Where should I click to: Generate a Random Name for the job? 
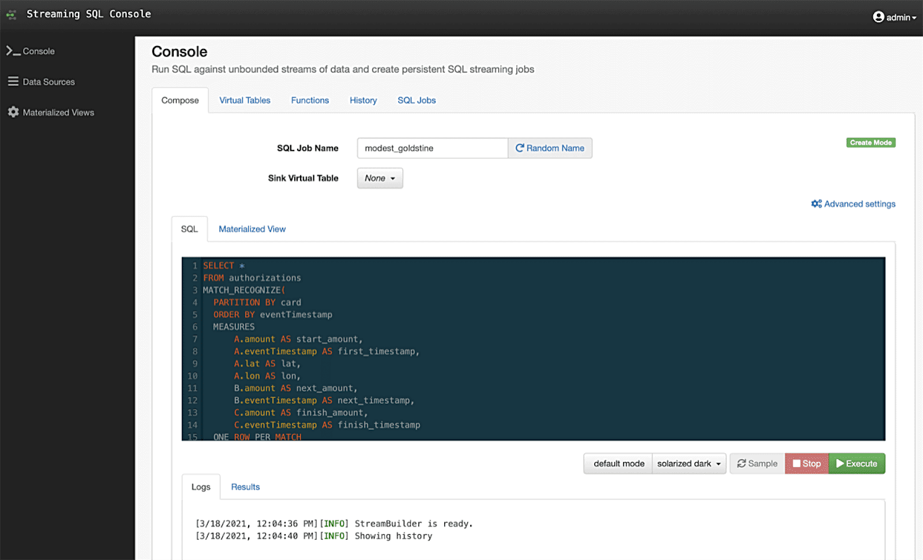pos(550,148)
